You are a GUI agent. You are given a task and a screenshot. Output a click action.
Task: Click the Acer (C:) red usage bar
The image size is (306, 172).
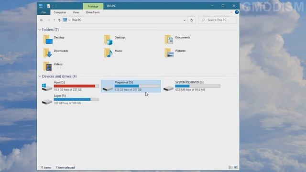pyautogui.click(x=76, y=86)
